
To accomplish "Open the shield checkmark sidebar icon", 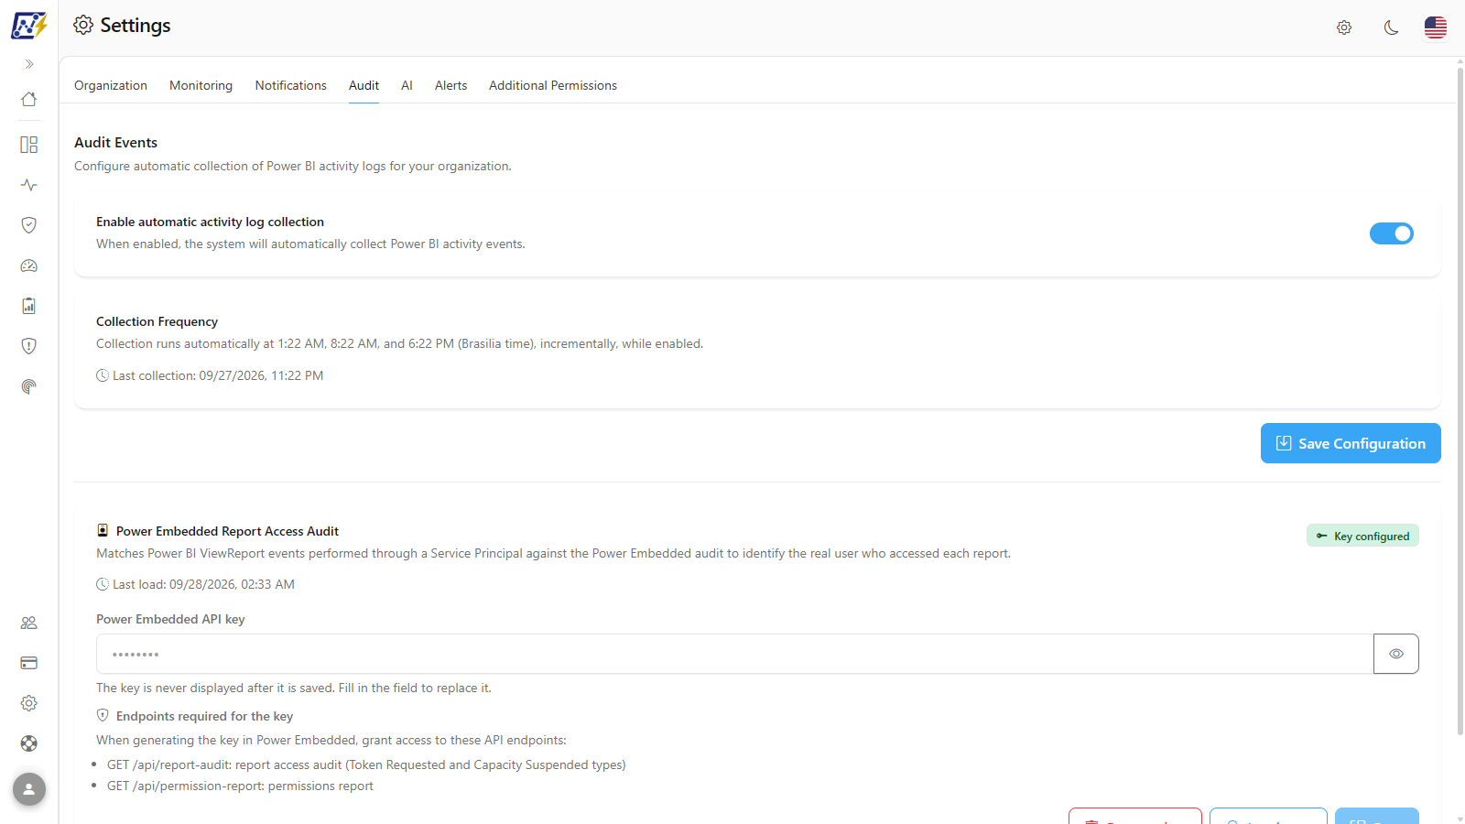I will 29,225.
